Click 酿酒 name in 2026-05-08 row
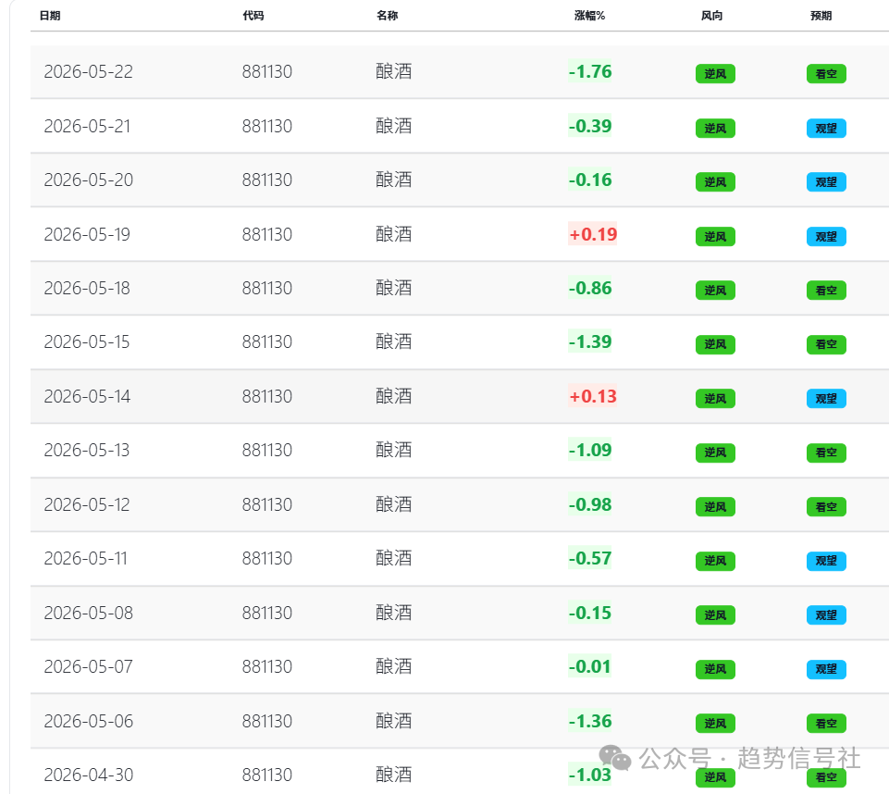Viewport: 889px width, 794px height. click(x=393, y=613)
